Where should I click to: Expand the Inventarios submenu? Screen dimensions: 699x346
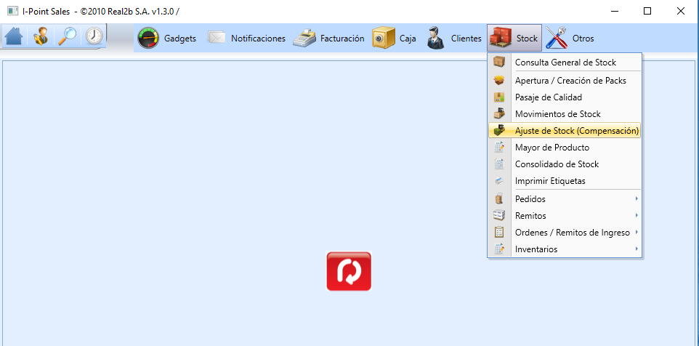[565, 249]
